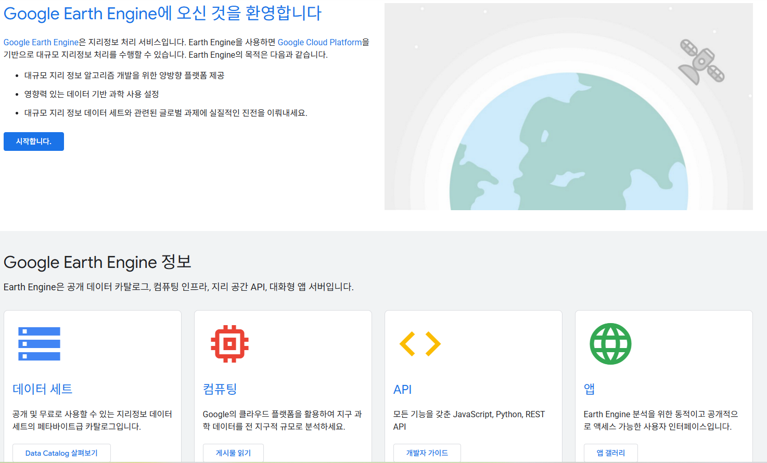Click the bullet about 양방향 플랫폼 제공
Viewport: 767px width, 463px height.
(124, 75)
